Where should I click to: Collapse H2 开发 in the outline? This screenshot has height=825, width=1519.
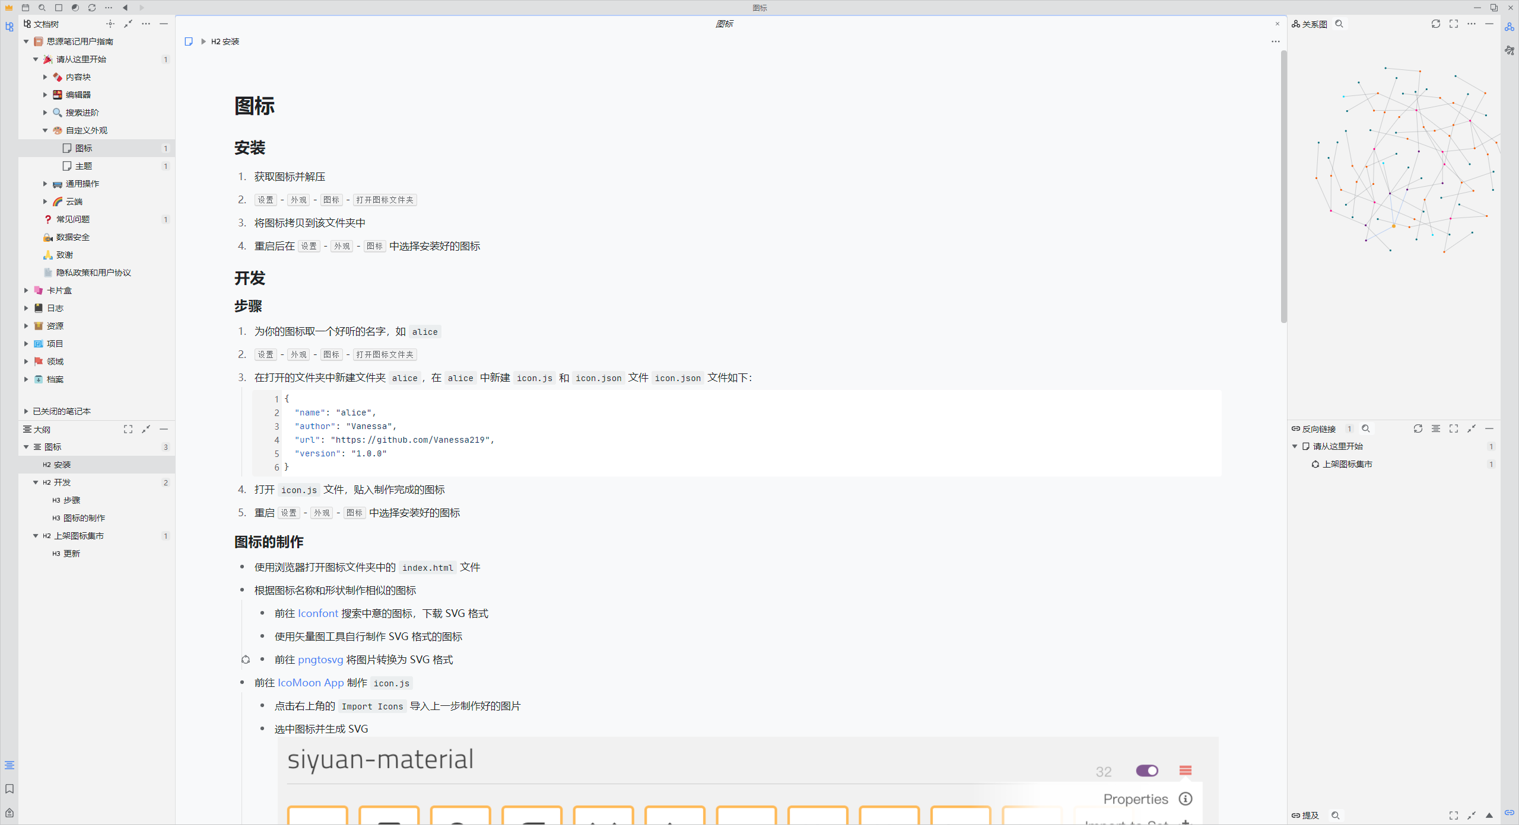click(x=36, y=482)
